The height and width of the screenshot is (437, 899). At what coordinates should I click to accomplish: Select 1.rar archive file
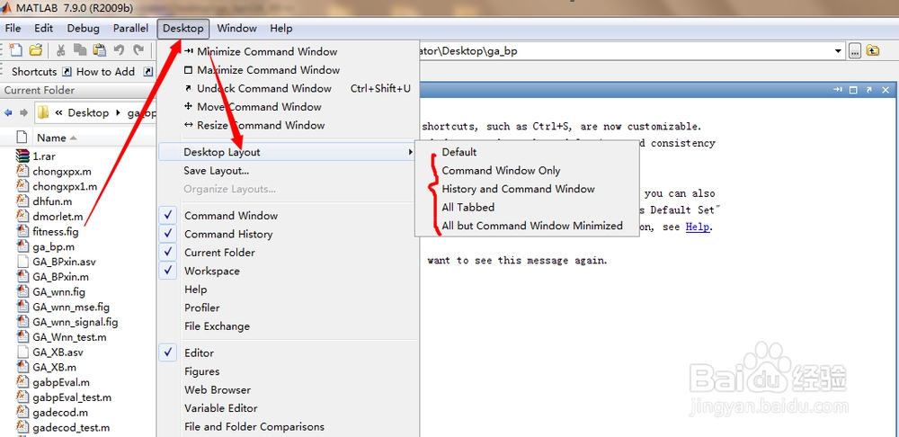click(43, 156)
